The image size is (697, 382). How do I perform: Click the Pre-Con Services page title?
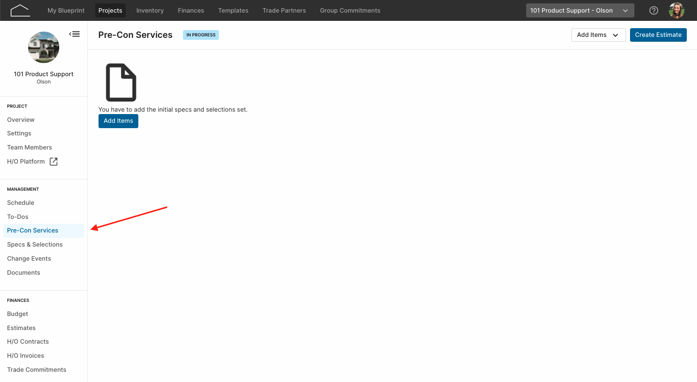pos(135,35)
